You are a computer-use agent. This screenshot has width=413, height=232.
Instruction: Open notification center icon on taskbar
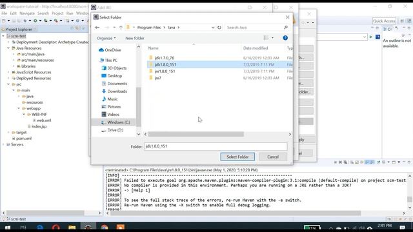[x=403, y=227]
